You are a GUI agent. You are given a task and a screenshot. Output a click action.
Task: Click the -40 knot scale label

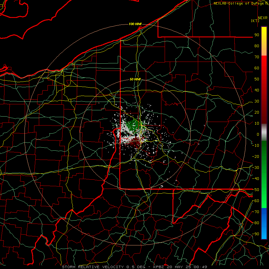pos(256,179)
